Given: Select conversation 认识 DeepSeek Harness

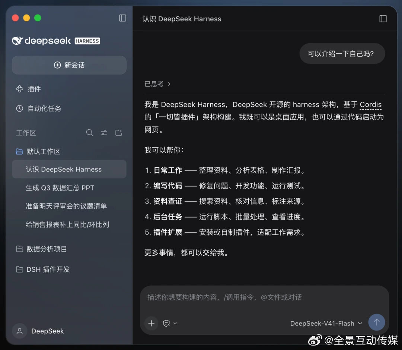Looking at the screenshot, I should [69, 169].
